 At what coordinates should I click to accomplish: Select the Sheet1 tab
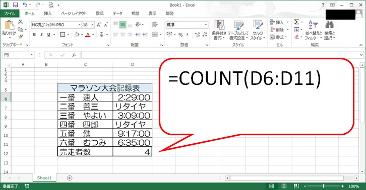(x=44, y=178)
